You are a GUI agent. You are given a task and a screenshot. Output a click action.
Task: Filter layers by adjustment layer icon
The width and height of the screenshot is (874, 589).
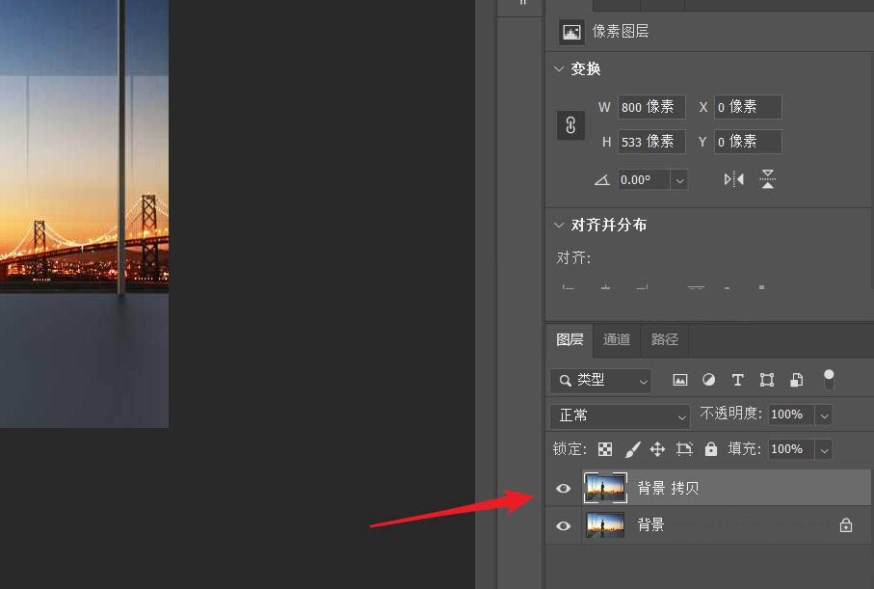(709, 380)
